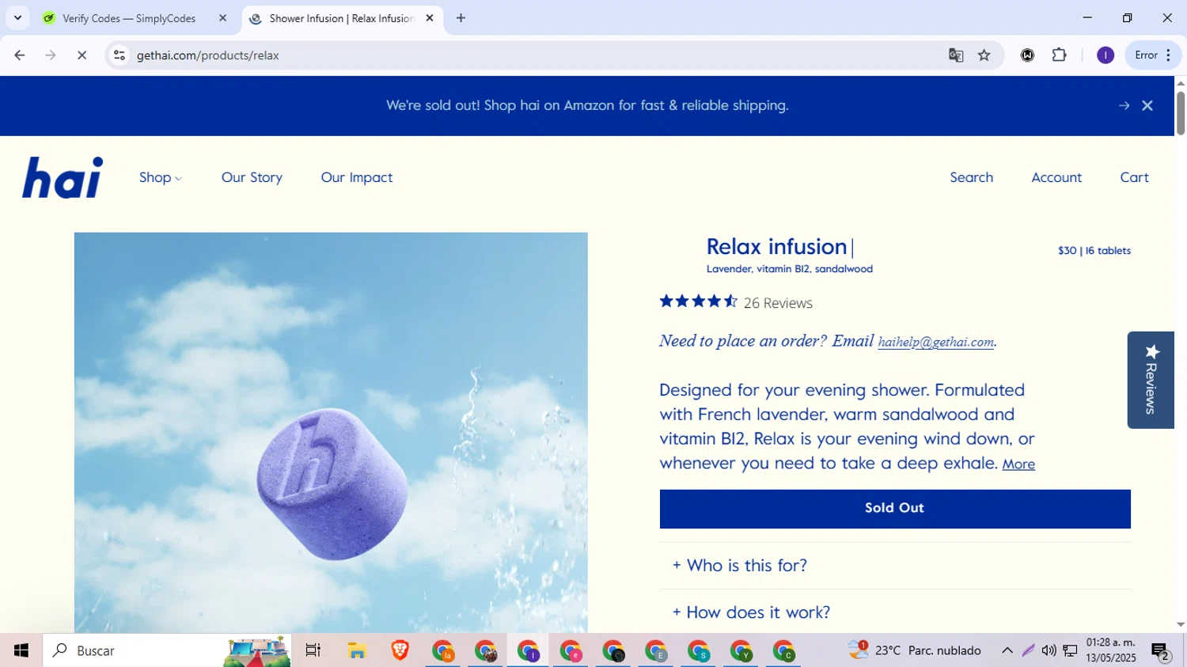
Task: Email haihelp@gethai.com link
Action: click(x=936, y=342)
